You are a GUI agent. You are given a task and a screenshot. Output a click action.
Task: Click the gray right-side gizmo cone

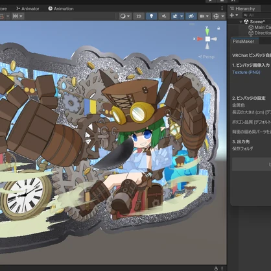tap(214, 39)
